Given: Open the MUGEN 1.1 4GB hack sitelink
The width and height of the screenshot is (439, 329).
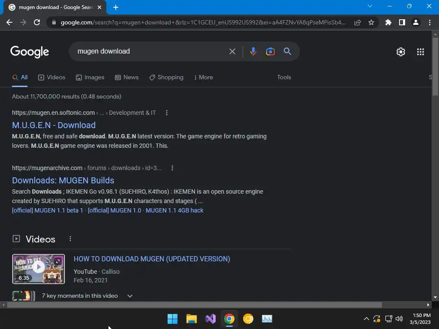Looking at the screenshot, I should pyautogui.click(x=174, y=210).
